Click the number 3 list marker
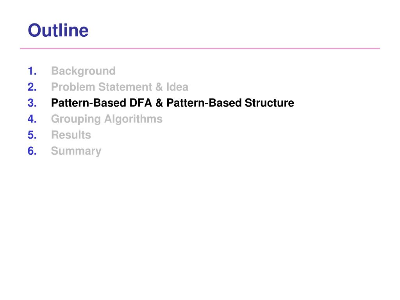 coord(32,103)
